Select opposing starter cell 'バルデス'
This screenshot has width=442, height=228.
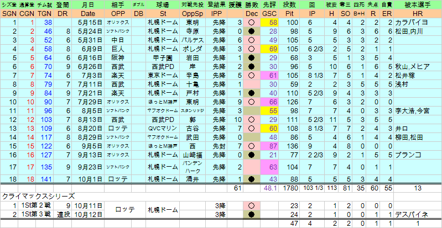pyautogui.click(x=192, y=40)
